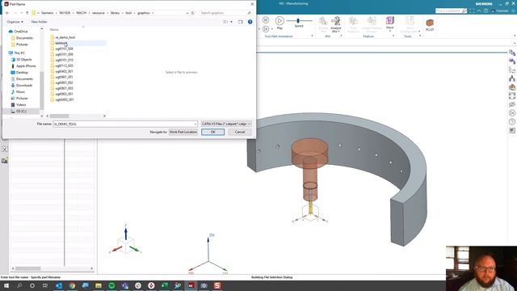Viewport: 517px width, 291px height.
Task: Click the top icon in the right sidebar
Action: point(512,53)
